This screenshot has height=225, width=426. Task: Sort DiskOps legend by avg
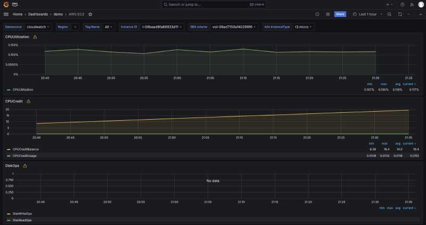(x=398, y=208)
